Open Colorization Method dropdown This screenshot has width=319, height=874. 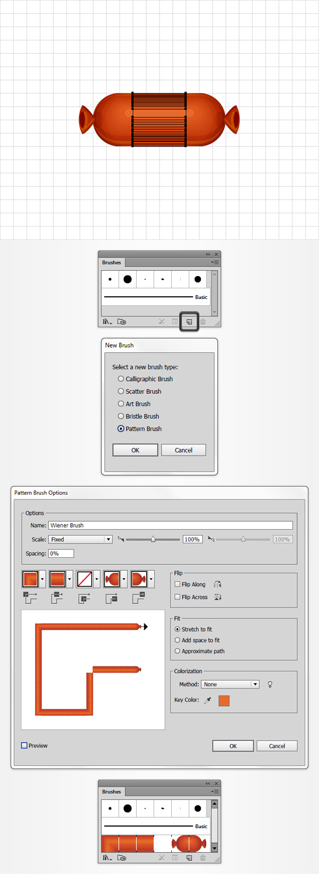(230, 684)
